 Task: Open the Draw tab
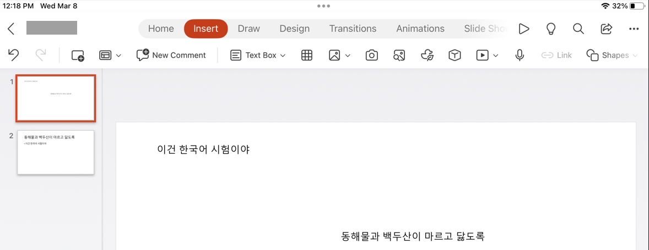249,29
